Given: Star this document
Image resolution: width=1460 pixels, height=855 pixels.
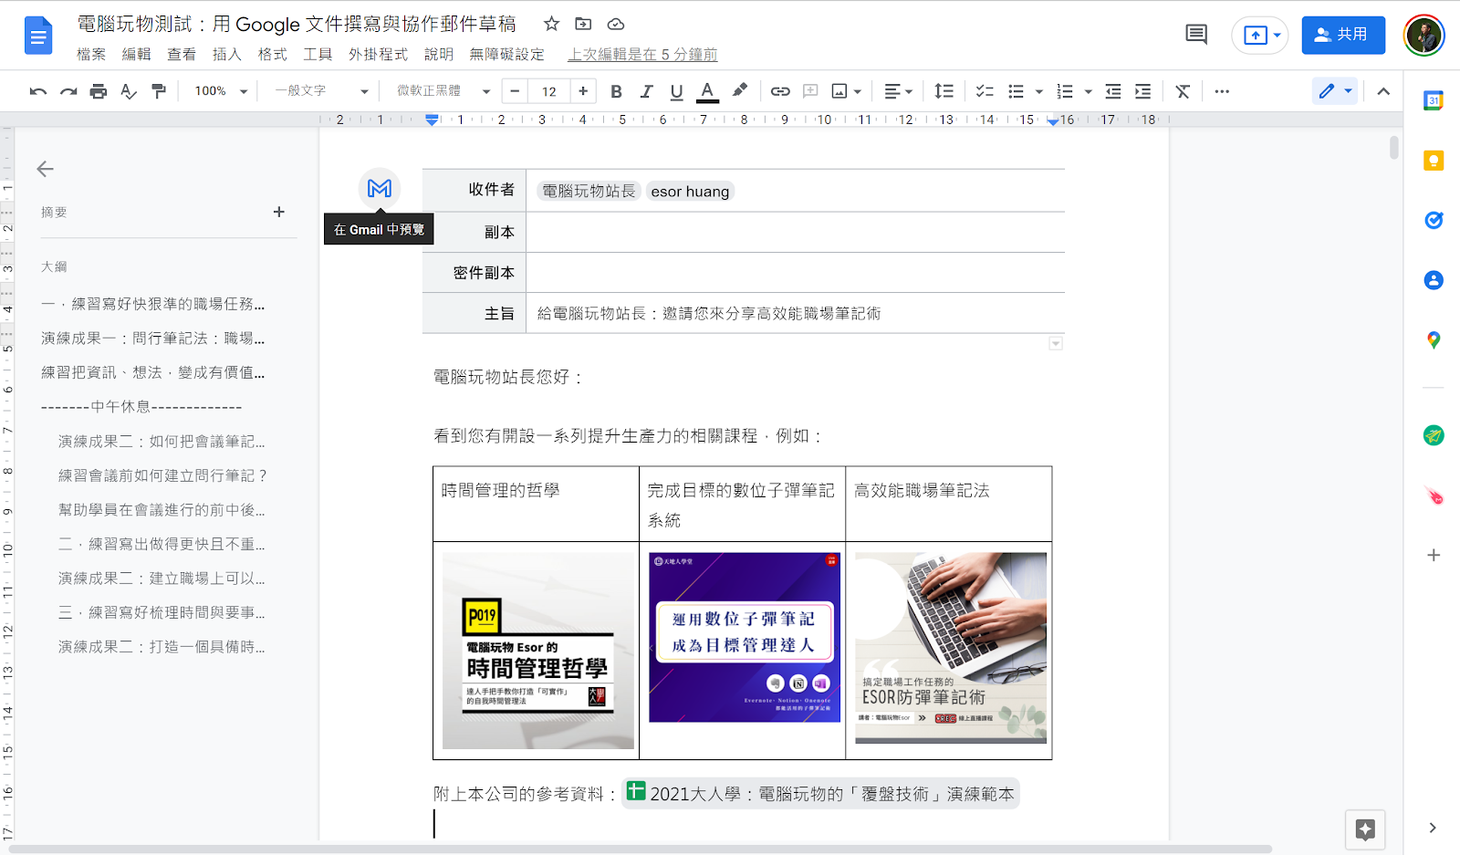Looking at the screenshot, I should coord(551,24).
